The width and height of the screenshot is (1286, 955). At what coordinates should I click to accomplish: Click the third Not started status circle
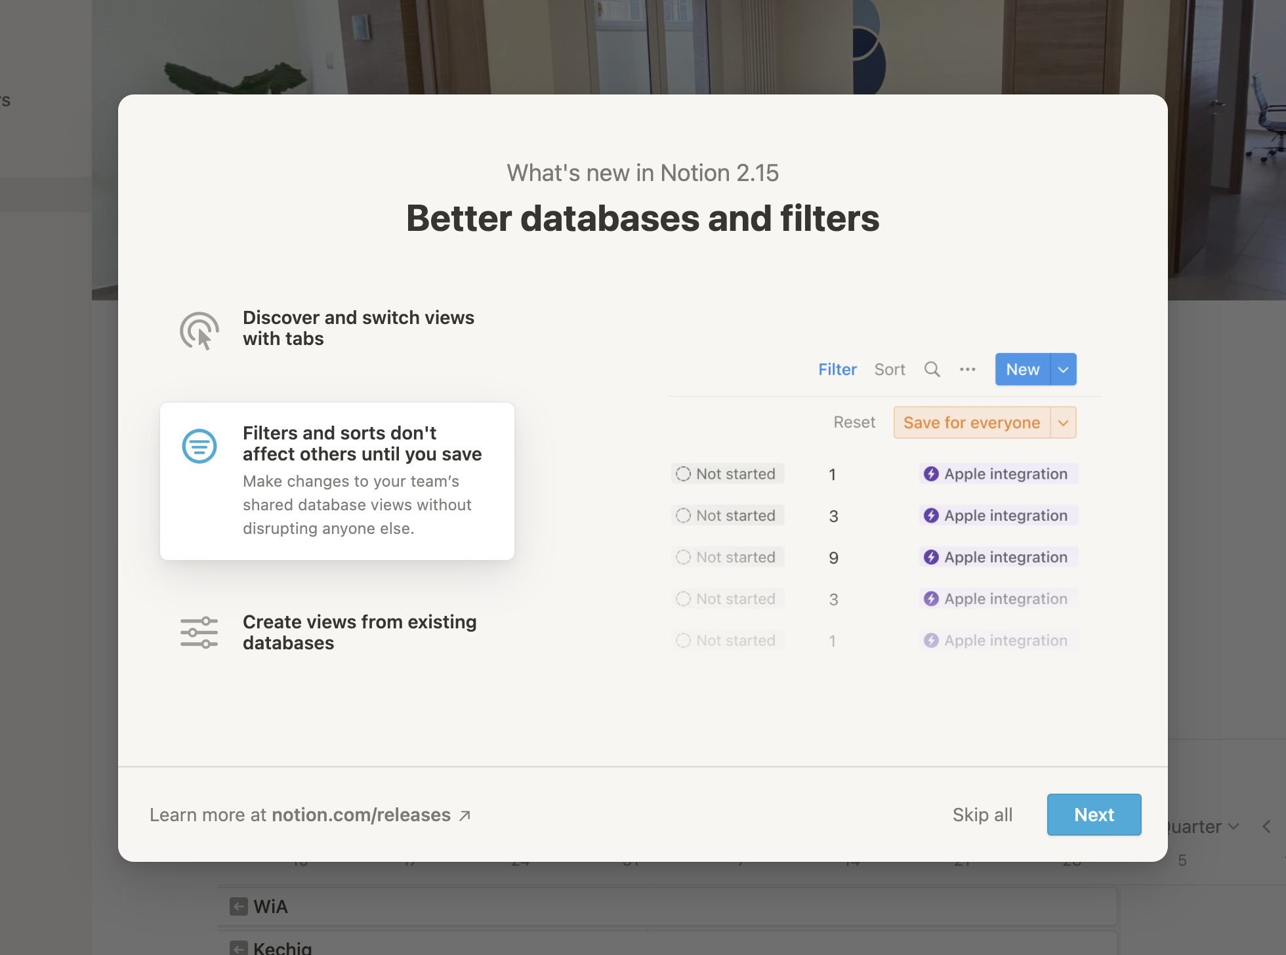coord(683,557)
